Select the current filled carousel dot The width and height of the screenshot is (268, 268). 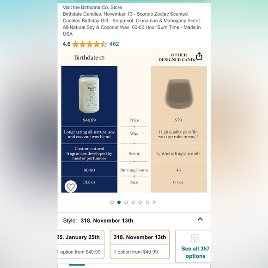(119, 202)
